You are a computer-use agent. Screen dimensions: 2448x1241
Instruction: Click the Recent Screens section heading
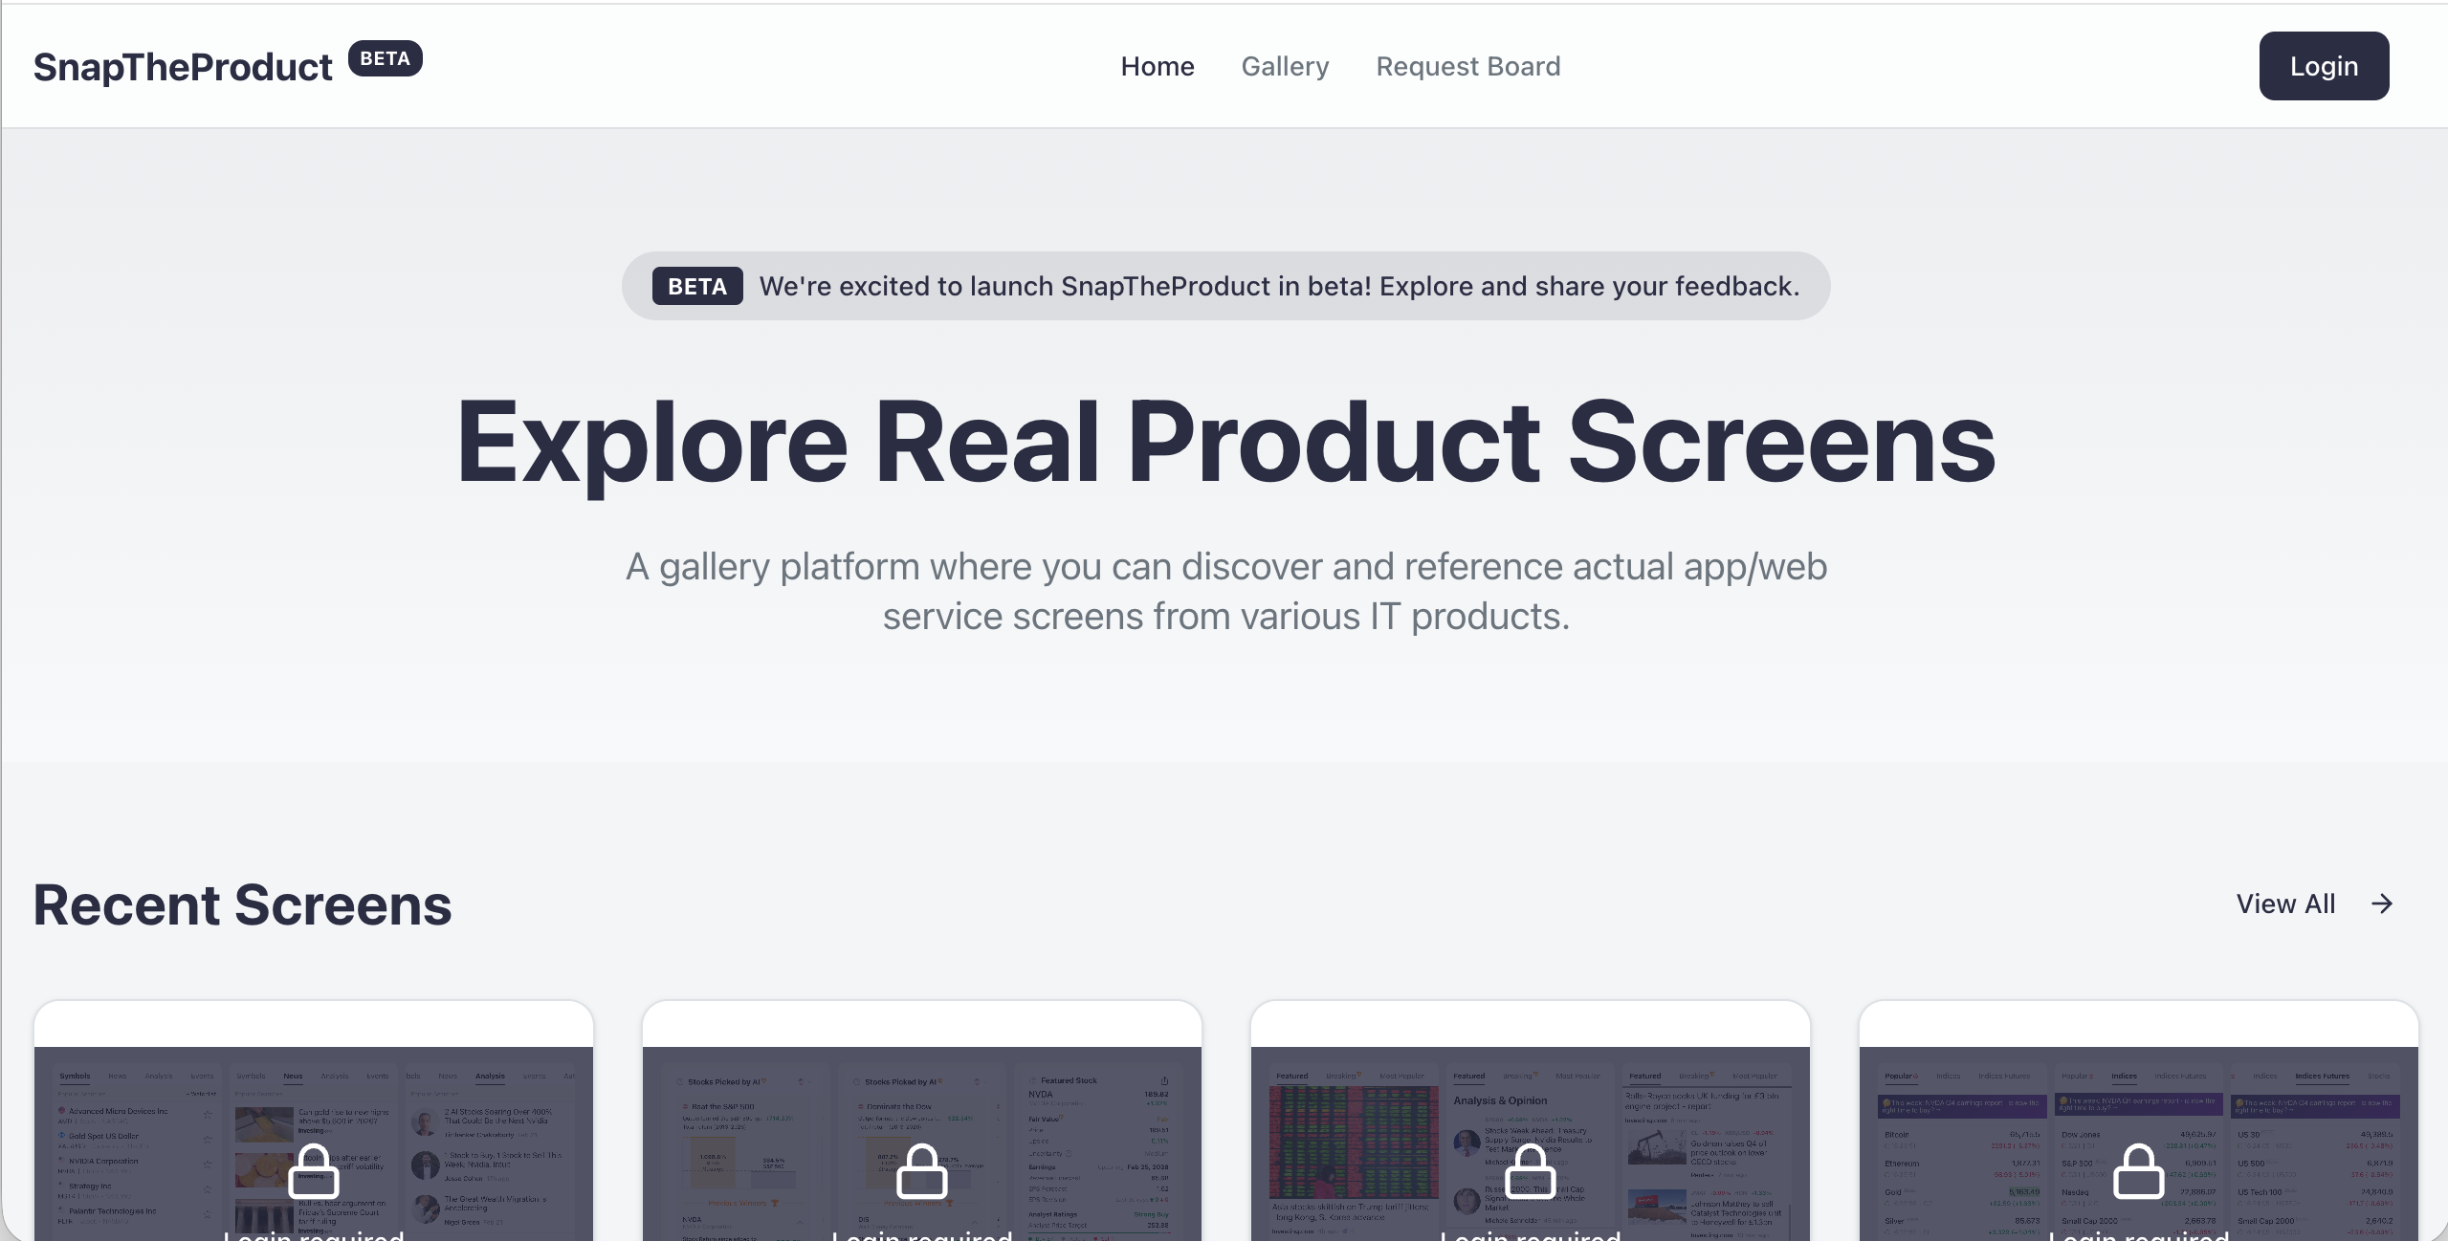[242, 904]
